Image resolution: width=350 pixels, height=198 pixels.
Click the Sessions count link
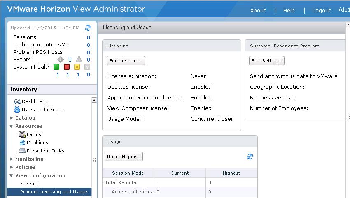[88, 37]
